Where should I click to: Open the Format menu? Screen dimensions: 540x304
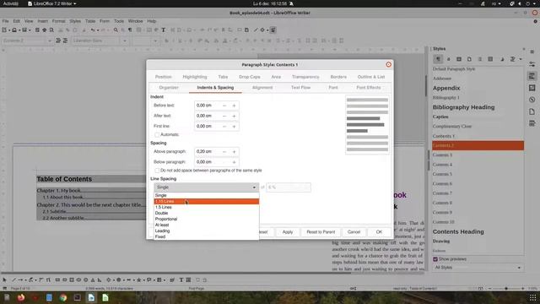pos(58,21)
